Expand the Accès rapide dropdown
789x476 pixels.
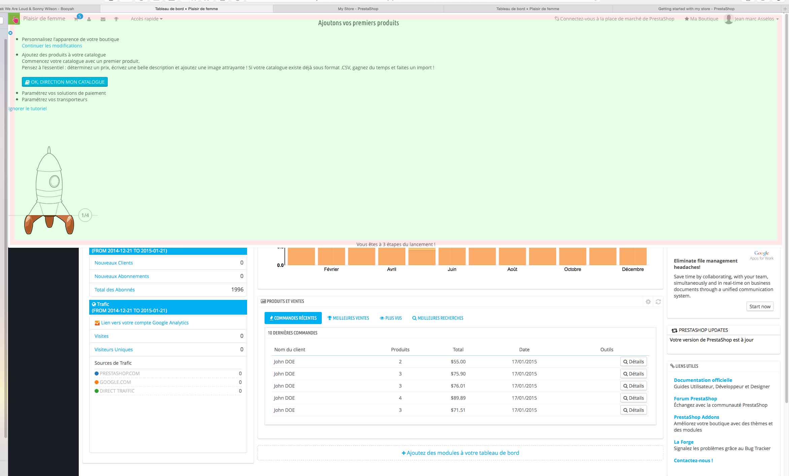146,19
